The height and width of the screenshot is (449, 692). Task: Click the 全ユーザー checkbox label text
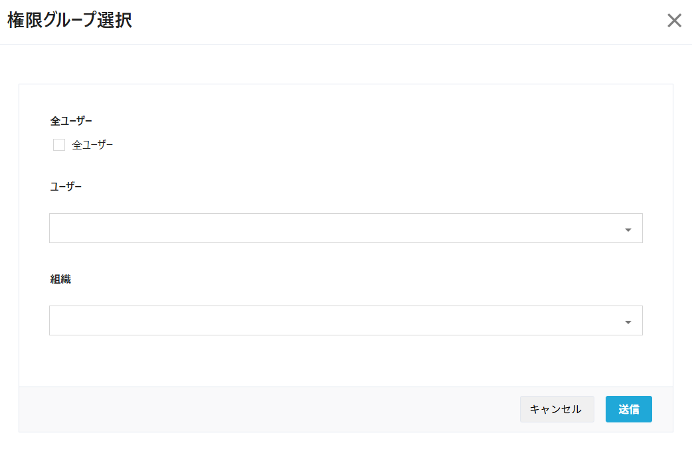[93, 145]
